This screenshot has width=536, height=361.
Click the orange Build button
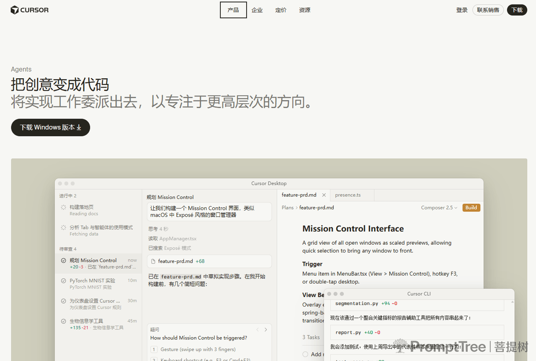[471, 208]
